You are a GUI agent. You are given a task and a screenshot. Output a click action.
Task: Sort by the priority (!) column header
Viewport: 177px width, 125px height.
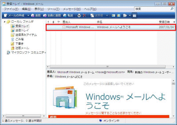48,22
